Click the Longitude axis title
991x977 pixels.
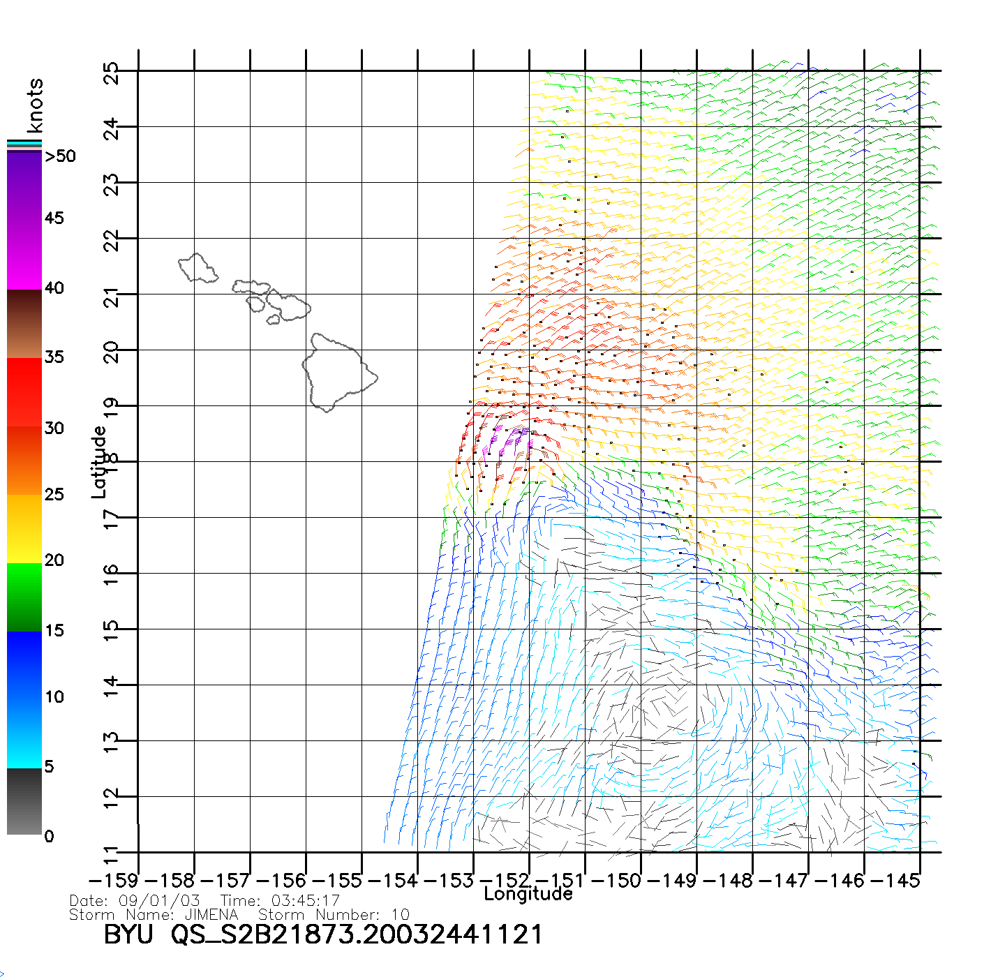pos(528,894)
